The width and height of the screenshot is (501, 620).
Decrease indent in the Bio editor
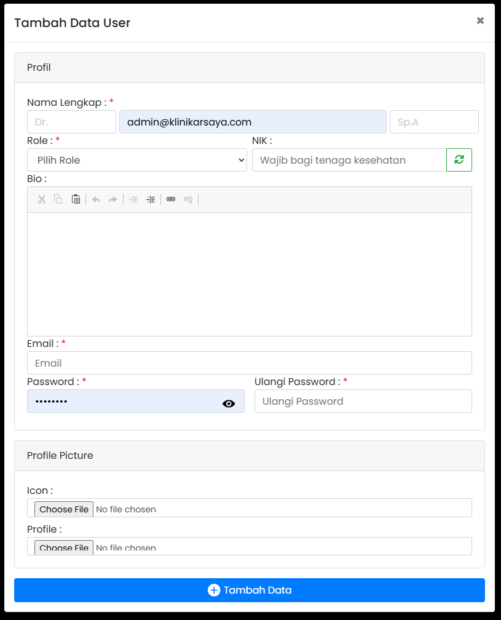point(133,199)
